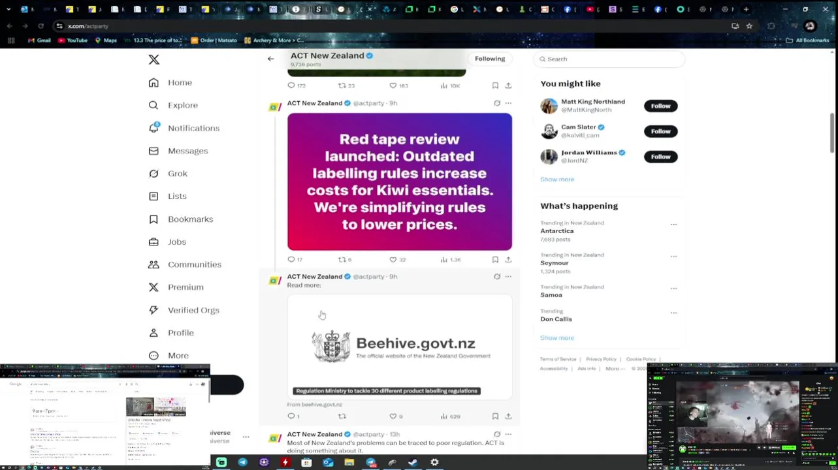838x470 pixels.
Task: Open Messages in the sidebar
Action: click(x=178, y=151)
